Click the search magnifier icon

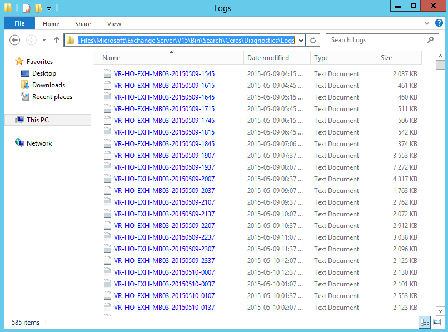tap(431, 40)
